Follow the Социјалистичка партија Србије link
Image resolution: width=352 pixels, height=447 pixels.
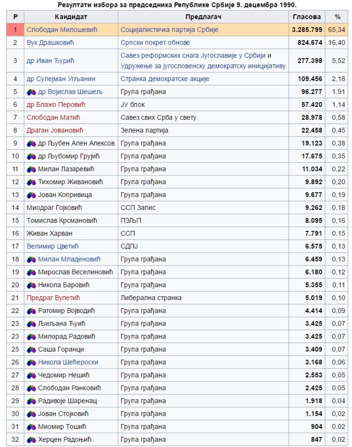click(x=169, y=30)
